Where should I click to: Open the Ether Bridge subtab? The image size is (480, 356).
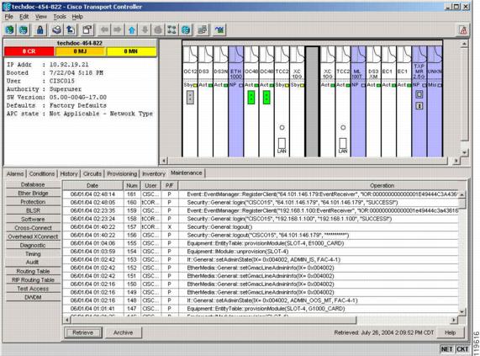(33, 193)
